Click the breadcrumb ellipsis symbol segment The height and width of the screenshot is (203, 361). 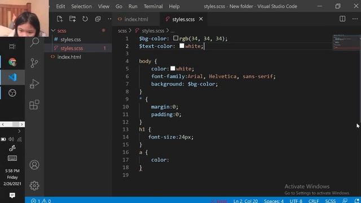(173, 30)
